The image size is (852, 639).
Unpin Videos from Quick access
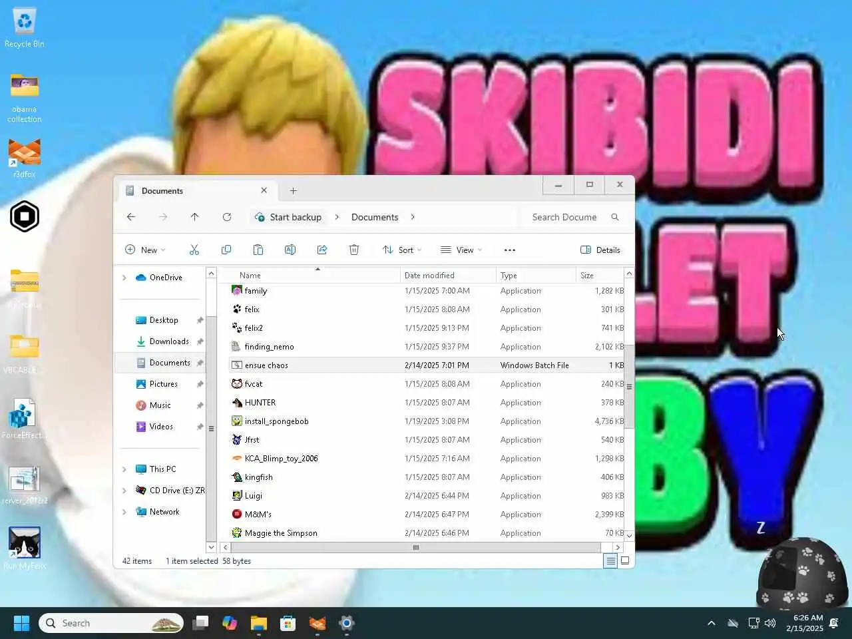point(200,427)
